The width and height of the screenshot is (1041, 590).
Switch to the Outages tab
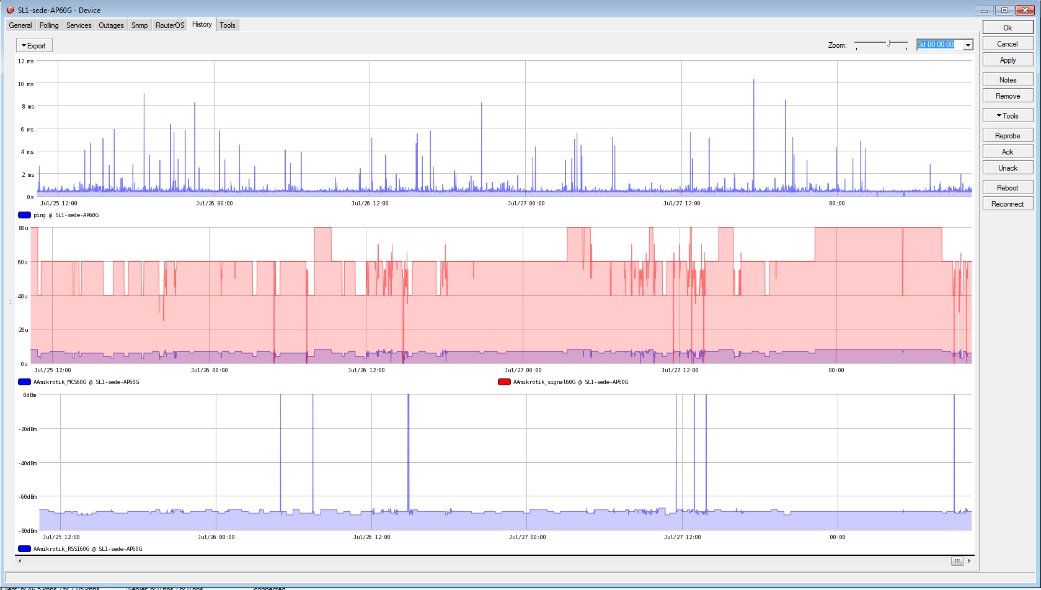tap(110, 25)
